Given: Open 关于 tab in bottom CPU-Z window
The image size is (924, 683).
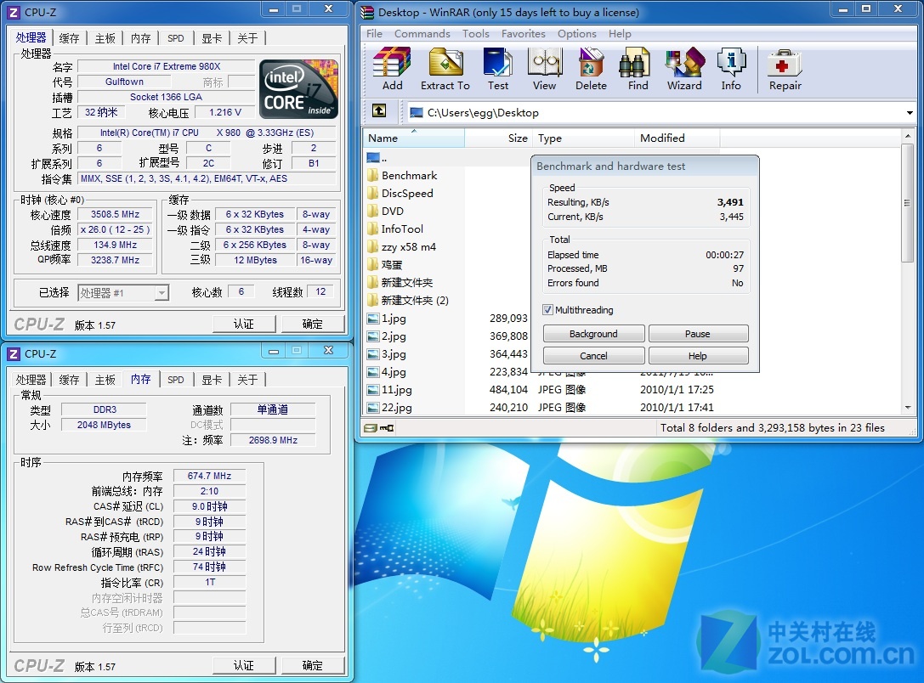Looking at the screenshot, I should (247, 380).
